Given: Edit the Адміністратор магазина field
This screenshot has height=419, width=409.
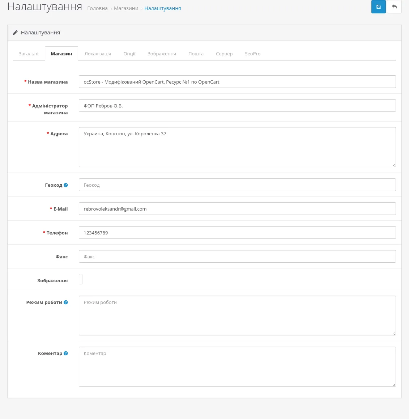Looking at the screenshot, I should tap(237, 106).
